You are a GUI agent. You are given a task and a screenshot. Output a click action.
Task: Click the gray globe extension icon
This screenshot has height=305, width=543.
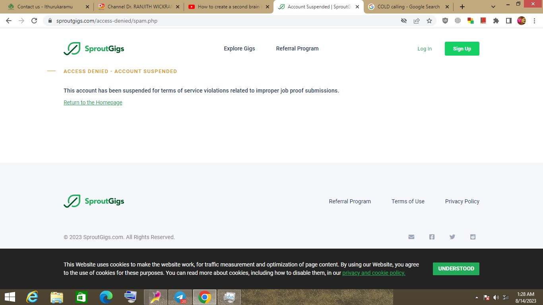458,21
